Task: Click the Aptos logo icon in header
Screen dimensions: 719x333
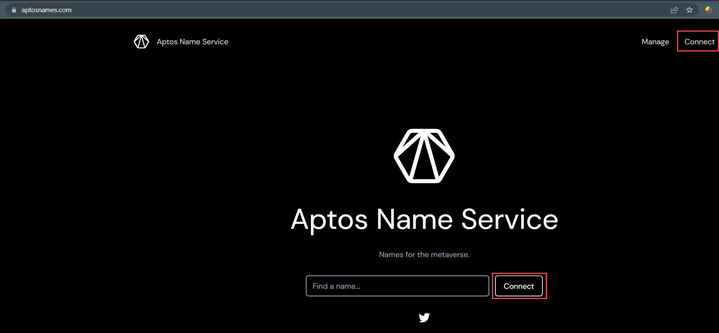Action: (x=141, y=42)
